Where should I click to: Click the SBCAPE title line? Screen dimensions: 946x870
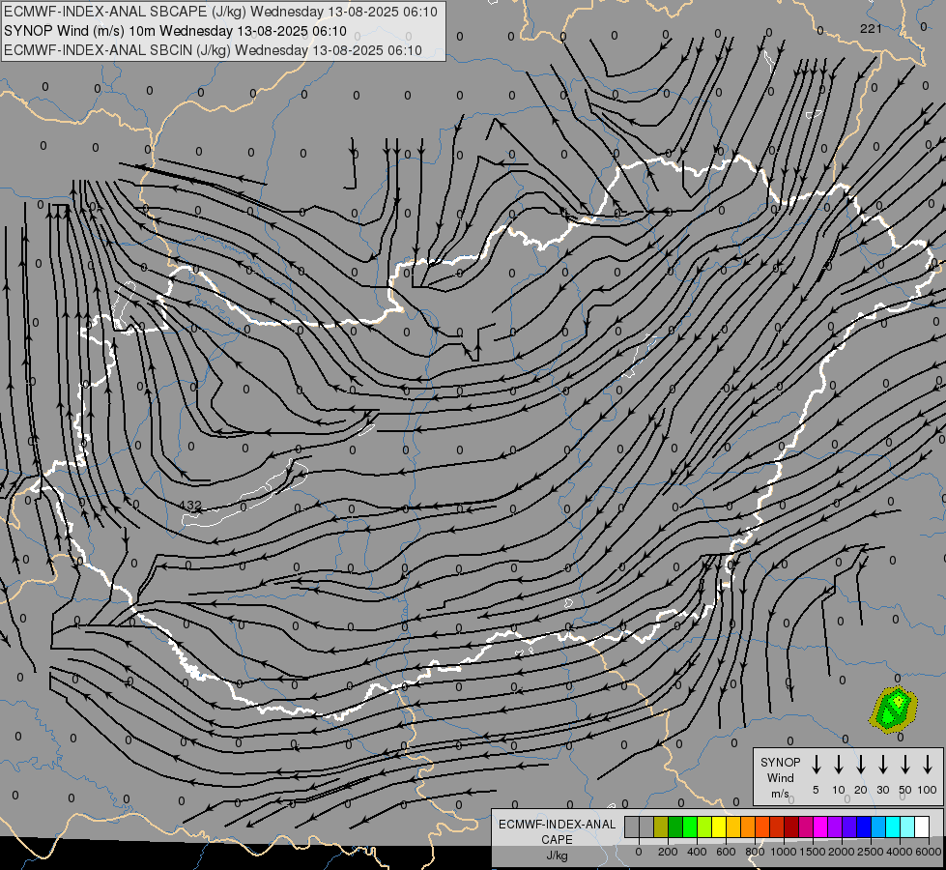pyautogui.click(x=221, y=12)
